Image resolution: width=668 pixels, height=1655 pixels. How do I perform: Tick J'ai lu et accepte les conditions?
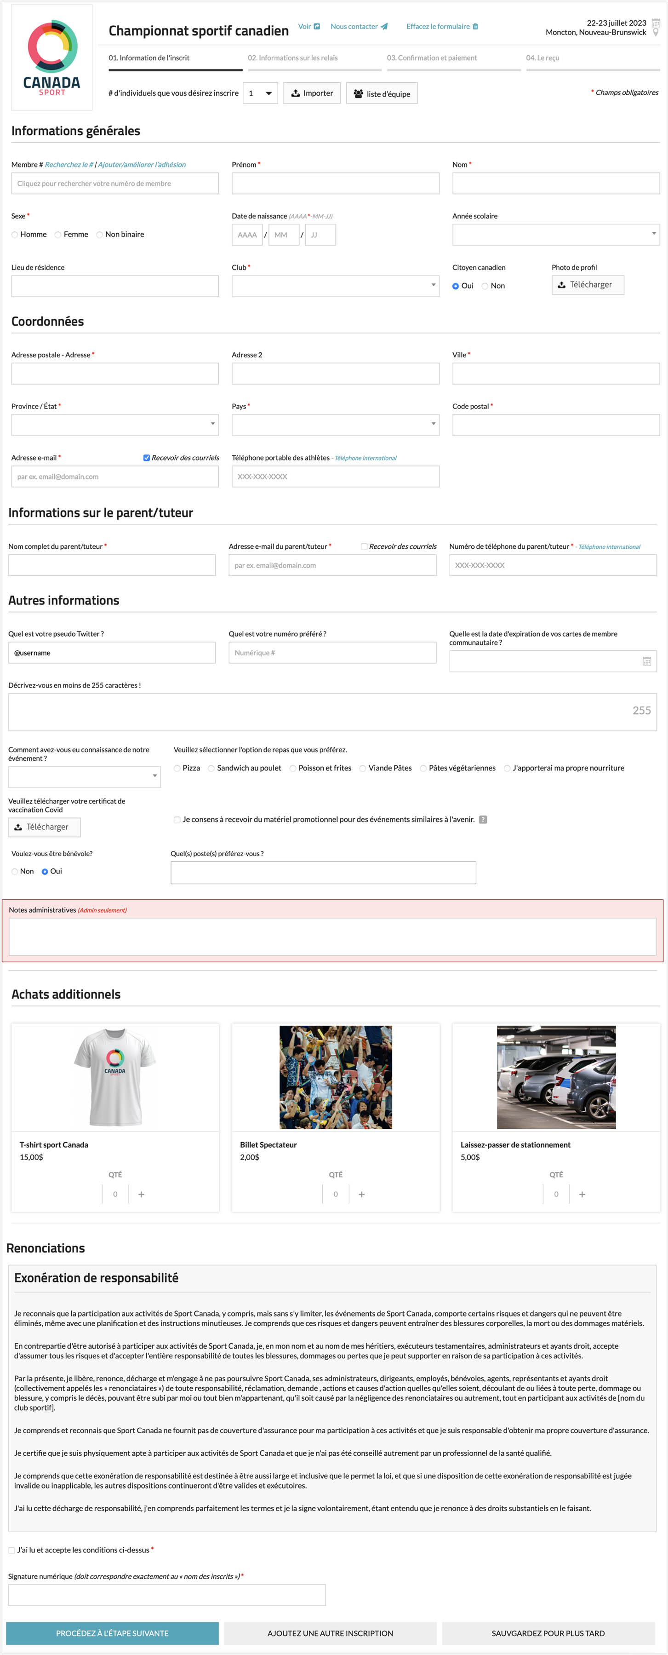[11, 1550]
